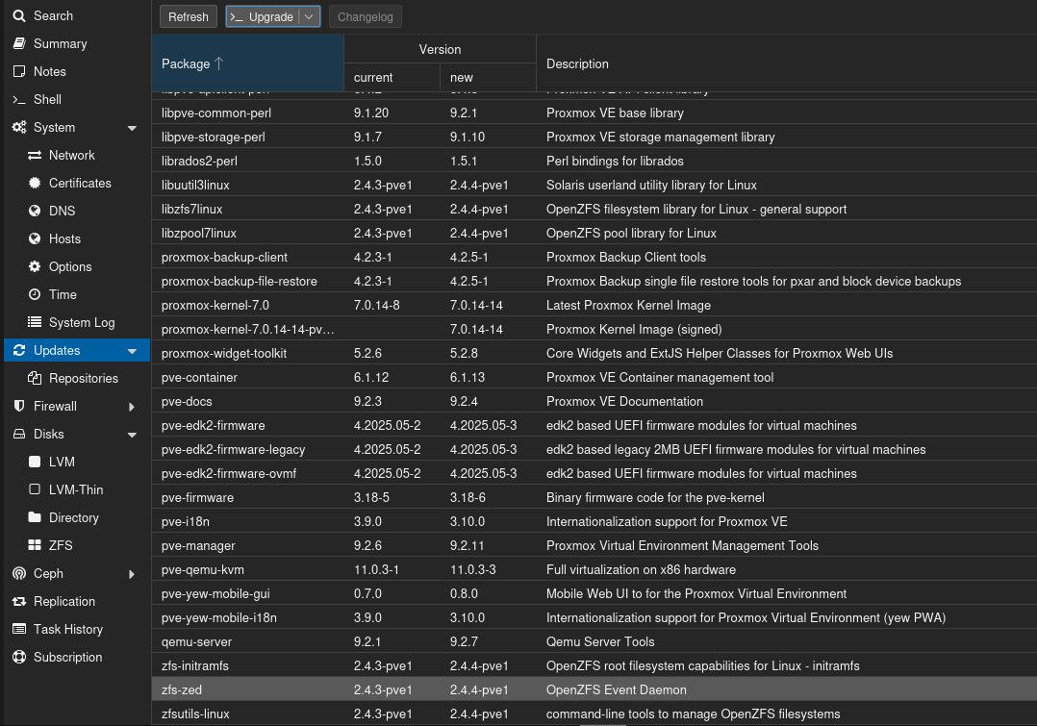Select the proxmox-widget-toolkit row
Screen dimensions: 1037x726
pos(594,353)
